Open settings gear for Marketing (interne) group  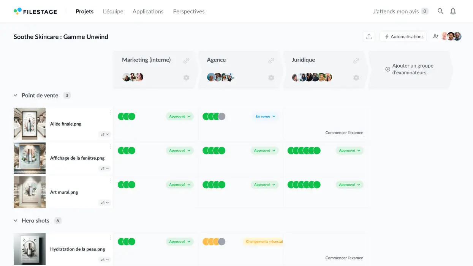pos(186,77)
